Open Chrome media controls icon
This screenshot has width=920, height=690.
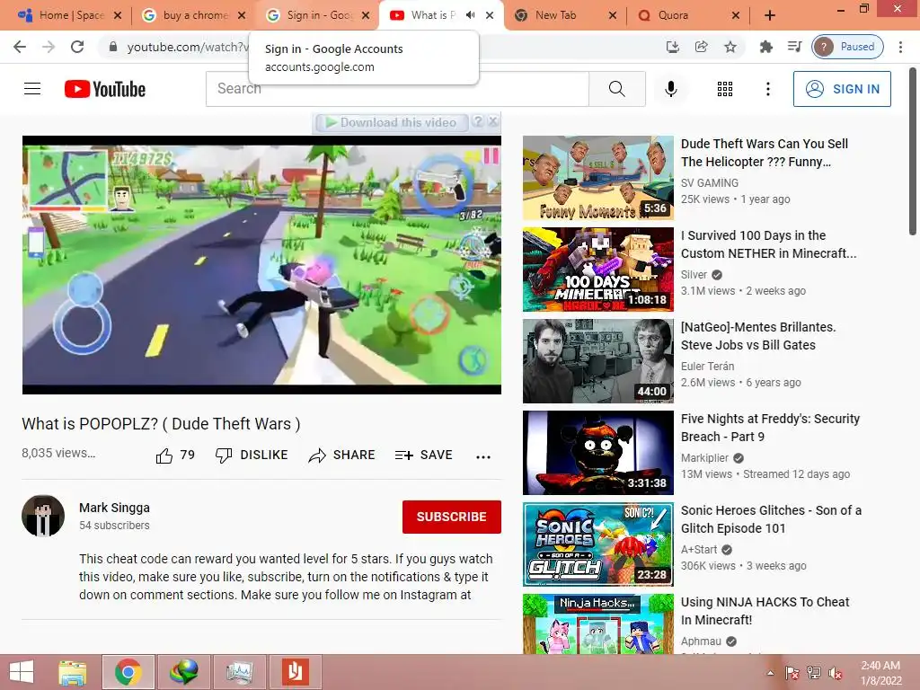[794, 47]
